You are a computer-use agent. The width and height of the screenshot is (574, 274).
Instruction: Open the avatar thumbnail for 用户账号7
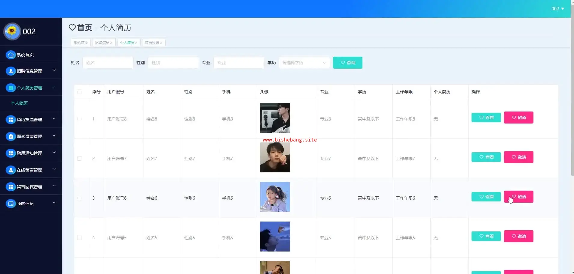pos(275,157)
